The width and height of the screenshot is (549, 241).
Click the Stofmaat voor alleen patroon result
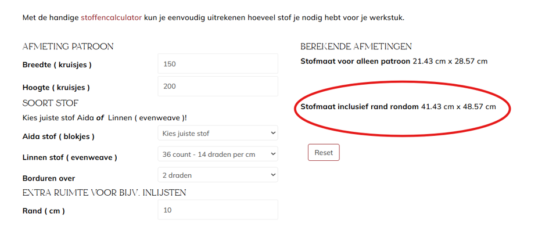(394, 62)
